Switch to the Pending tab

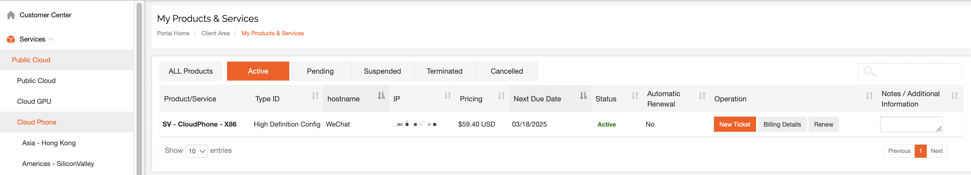click(320, 71)
